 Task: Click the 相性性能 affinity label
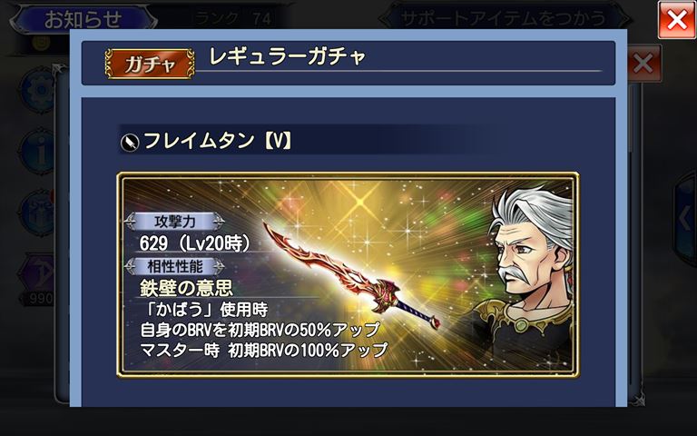174,266
